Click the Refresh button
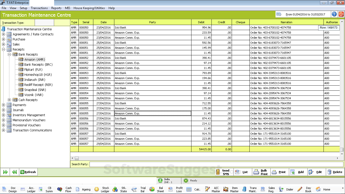345x194 pixels. (x=28, y=172)
